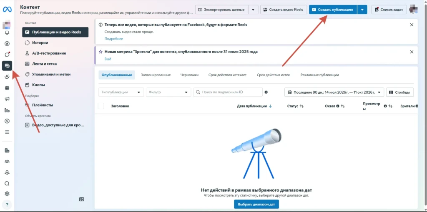The height and width of the screenshot is (212, 427).
Task: Collapse the Content side panel icon
Action: point(81,199)
